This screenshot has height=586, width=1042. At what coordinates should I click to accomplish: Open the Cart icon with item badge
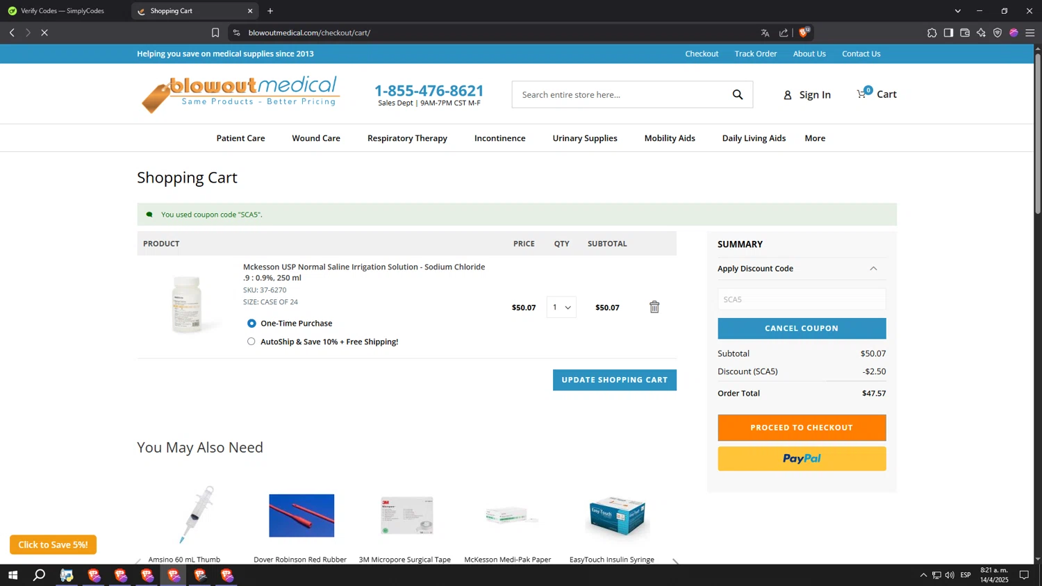[x=863, y=92]
